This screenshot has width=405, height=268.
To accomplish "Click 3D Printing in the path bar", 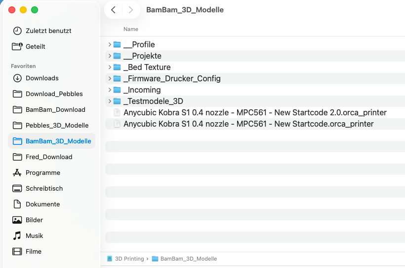I will pos(129,259).
